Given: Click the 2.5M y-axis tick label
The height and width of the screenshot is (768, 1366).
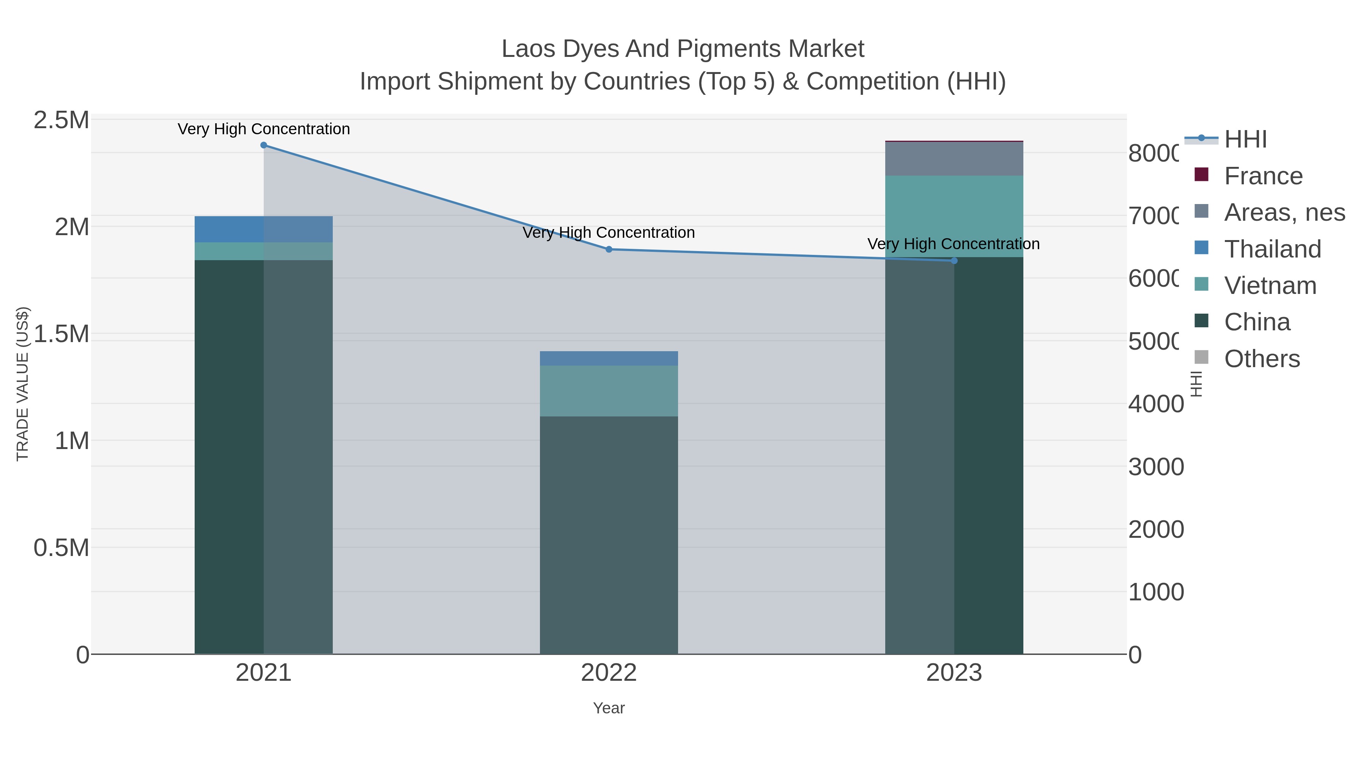Looking at the screenshot, I should (x=61, y=120).
